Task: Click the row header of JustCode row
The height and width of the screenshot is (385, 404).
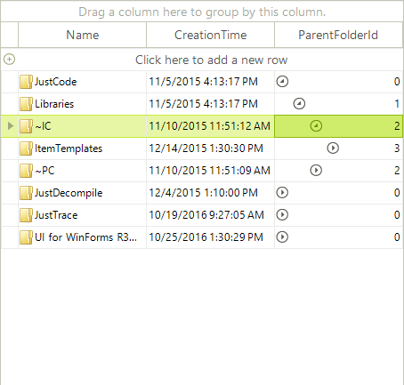Action: pos(10,82)
